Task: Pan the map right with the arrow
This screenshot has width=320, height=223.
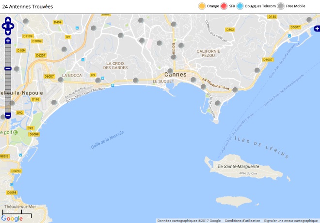Action: [12, 26]
